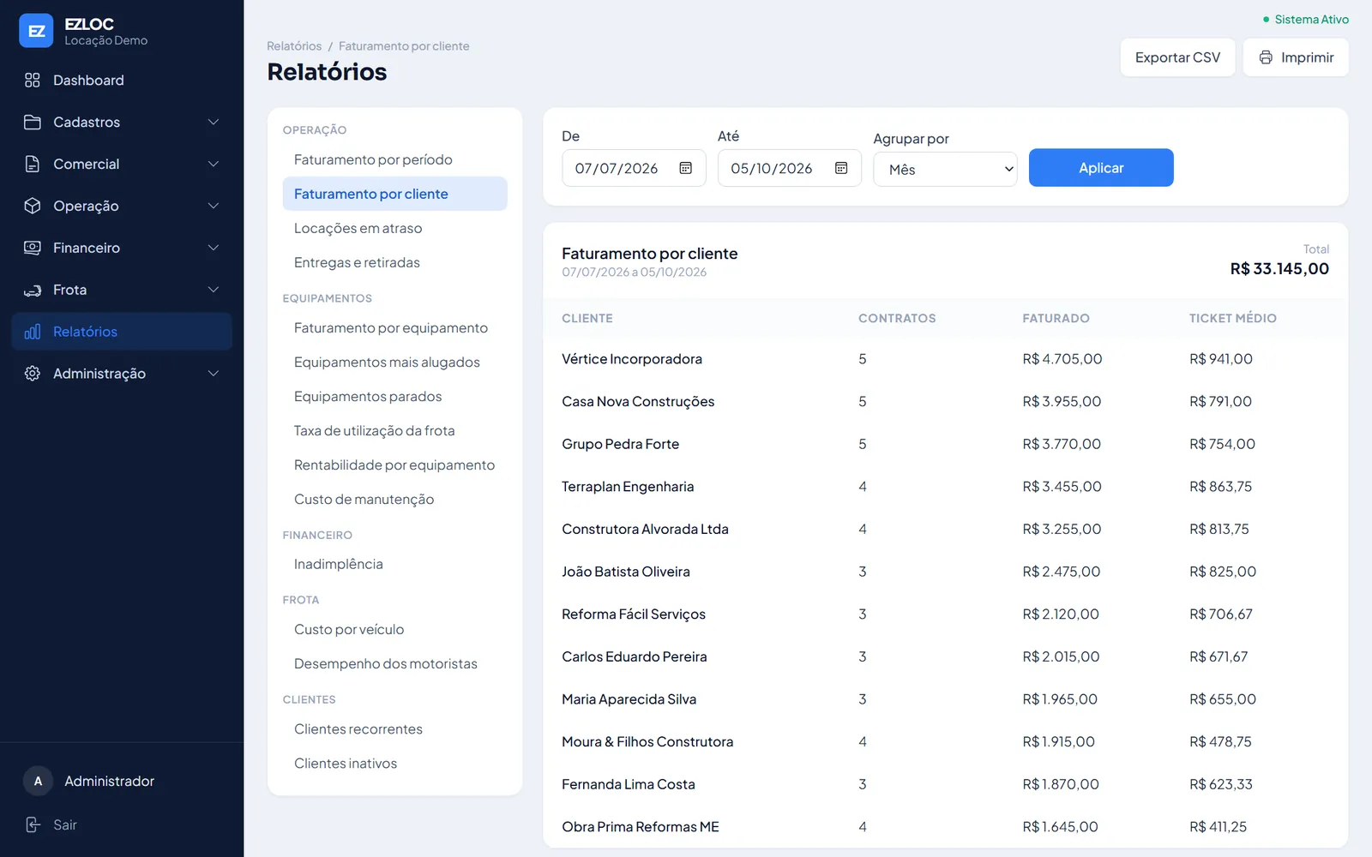Open Equipamentos mais alugados report
The height and width of the screenshot is (857, 1372).
point(394,362)
